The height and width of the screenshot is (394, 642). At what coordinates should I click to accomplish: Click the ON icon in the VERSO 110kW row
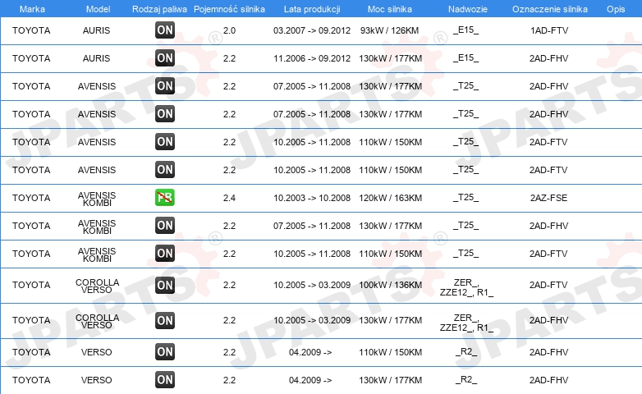[165, 352]
